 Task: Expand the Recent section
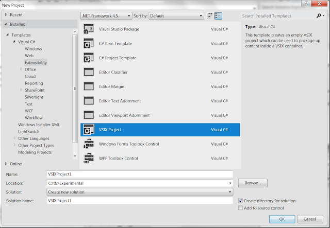click(x=6, y=15)
